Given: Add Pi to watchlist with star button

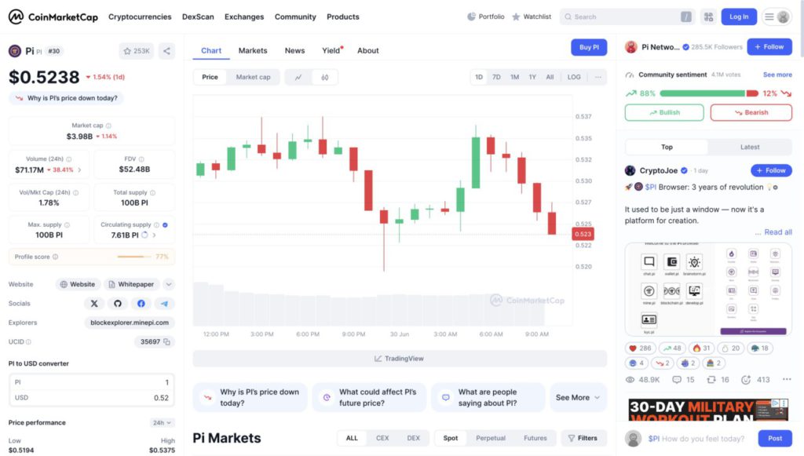Looking at the screenshot, I should click(136, 51).
